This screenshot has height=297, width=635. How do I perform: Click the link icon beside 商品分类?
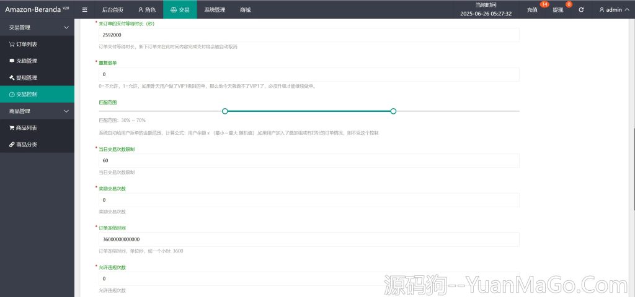click(12, 145)
